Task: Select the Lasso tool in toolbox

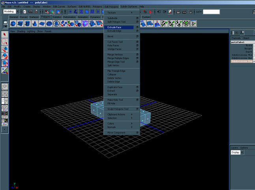Action: coord(5,42)
